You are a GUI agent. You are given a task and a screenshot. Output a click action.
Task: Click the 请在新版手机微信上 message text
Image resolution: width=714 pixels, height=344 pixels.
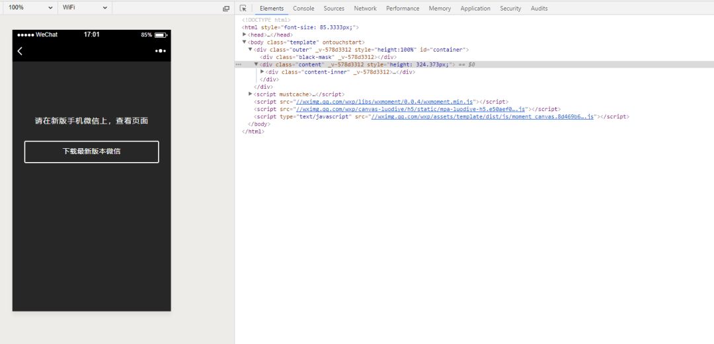pyautogui.click(x=91, y=121)
